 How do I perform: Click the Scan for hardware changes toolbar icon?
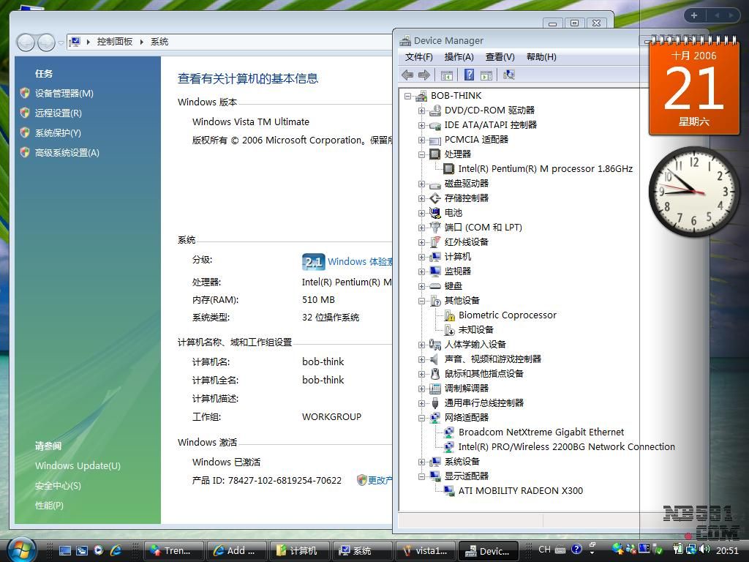pos(509,75)
